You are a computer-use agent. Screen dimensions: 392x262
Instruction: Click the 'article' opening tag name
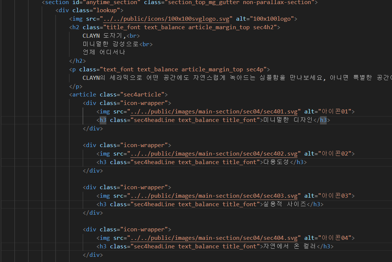click(84, 95)
